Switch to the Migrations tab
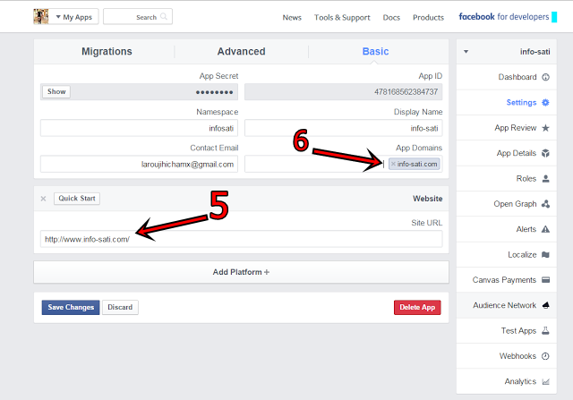 click(x=107, y=52)
